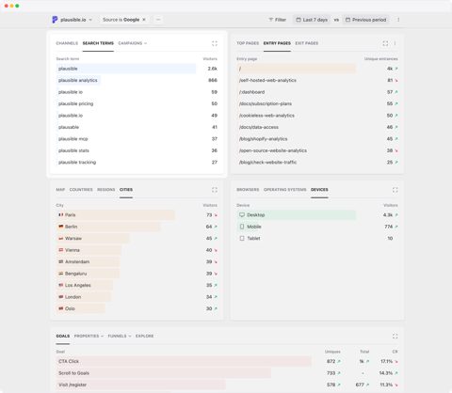
Task: Click the 'plausible mcp' search term
Action: point(73,139)
